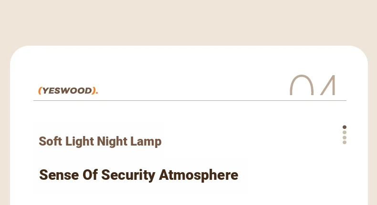This screenshot has width=377, height=205.
Task: Click the word Security in the title
Action: pyautogui.click(x=128, y=175)
